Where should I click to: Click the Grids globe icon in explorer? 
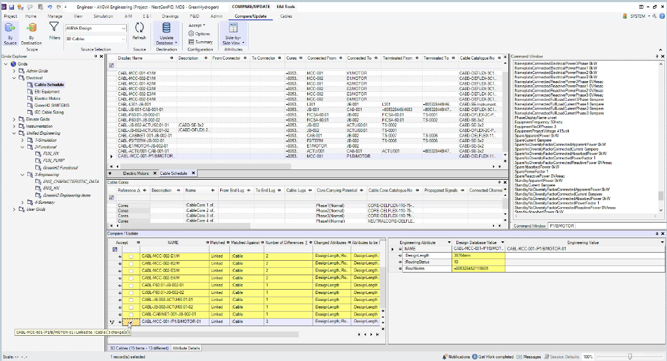13,64
